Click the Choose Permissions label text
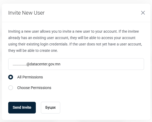The width and height of the screenshot is (152, 122). tap(34, 88)
